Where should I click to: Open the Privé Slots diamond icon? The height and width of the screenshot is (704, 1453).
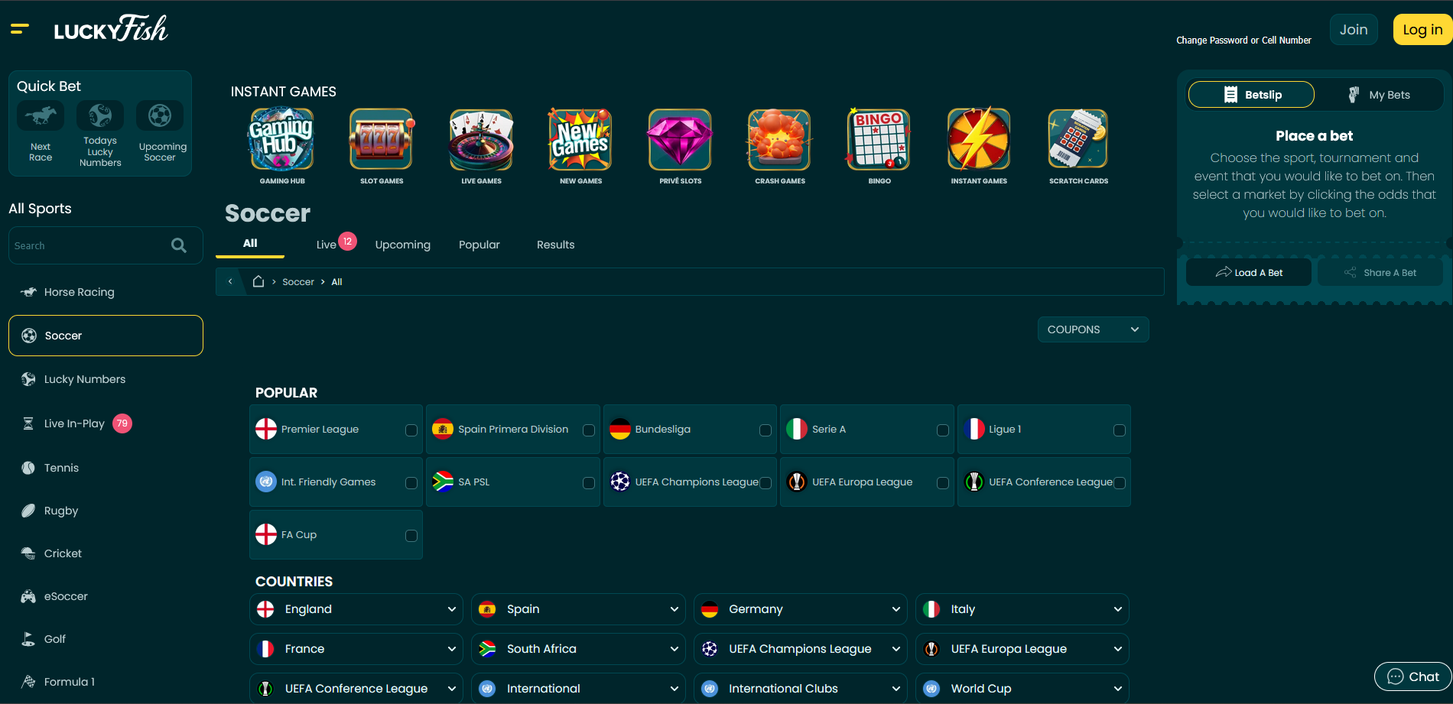(x=680, y=140)
